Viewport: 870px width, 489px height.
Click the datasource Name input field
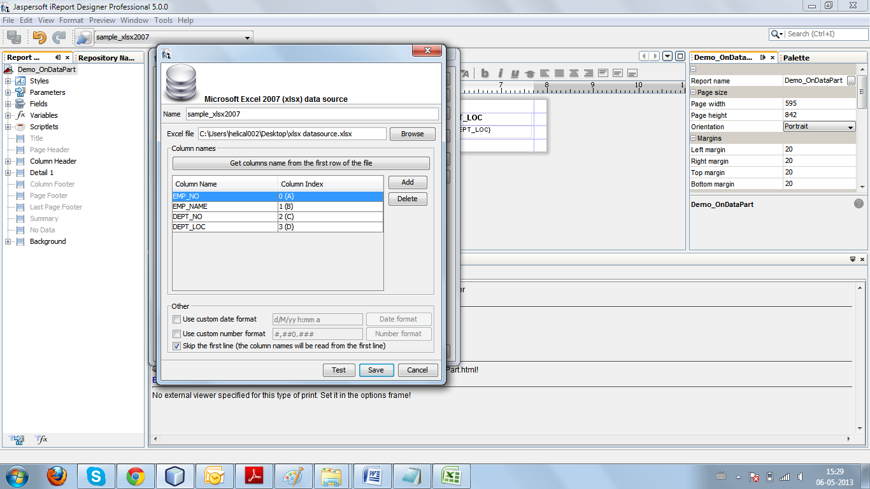pos(312,114)
